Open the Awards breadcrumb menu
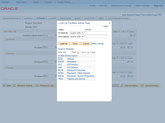This screenshot has height=123, width=165. (49, 2)
